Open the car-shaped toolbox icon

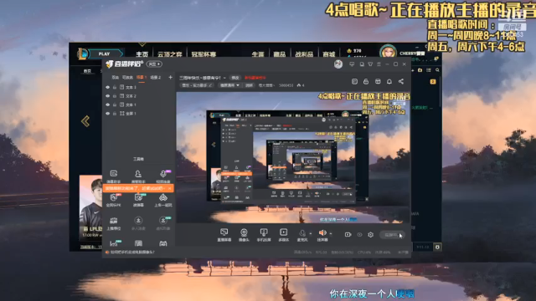163,200
